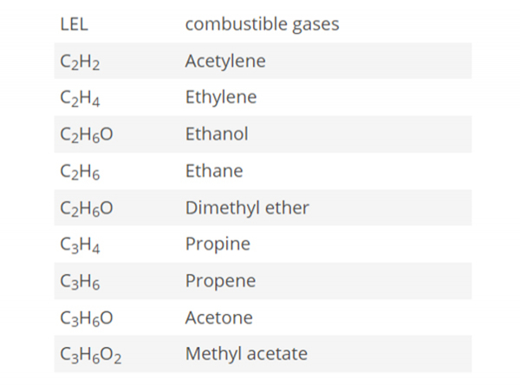The image size is (520, 386).
Task: Select the C2H2 formula cell
Action: pos(81,62)
